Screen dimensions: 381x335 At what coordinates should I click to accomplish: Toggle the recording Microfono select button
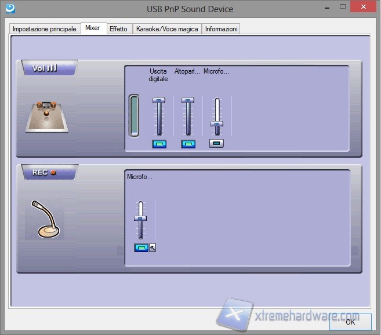(141, 247)
